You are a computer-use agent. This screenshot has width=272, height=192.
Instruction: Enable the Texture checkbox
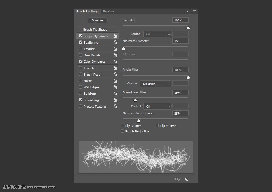point(81,49)
